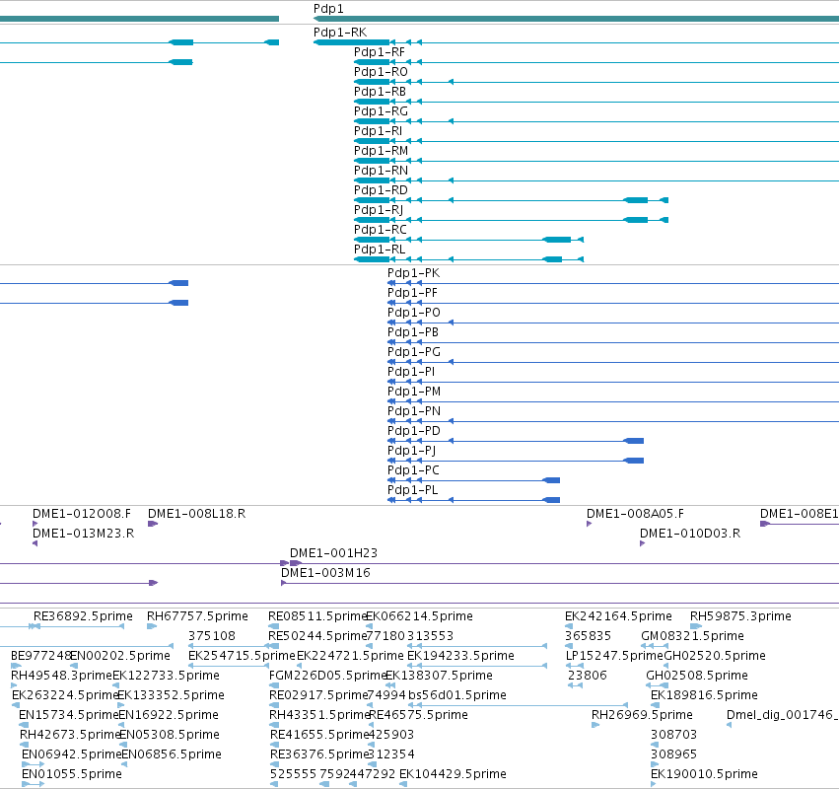Select clone label DME1-010D03.R
839x789 pixels.
click(x=690, y=534)
